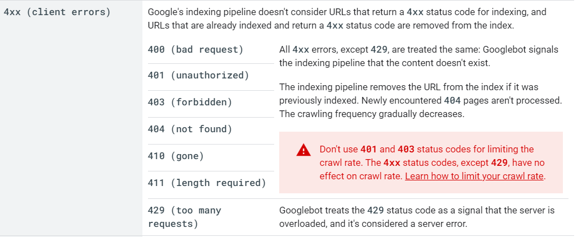The width and height of the screenshot is (587, 237).
Task: Click the '404 (not found)' code cell
Action: (x=190, y=129)
